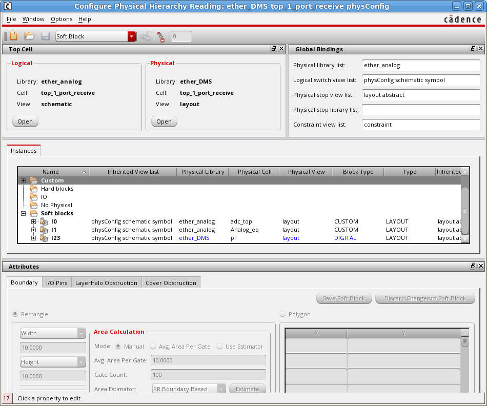Viewport: 487px width, 406px height.
Task: Select the Polygon radio button
Action: coord(283,314)
